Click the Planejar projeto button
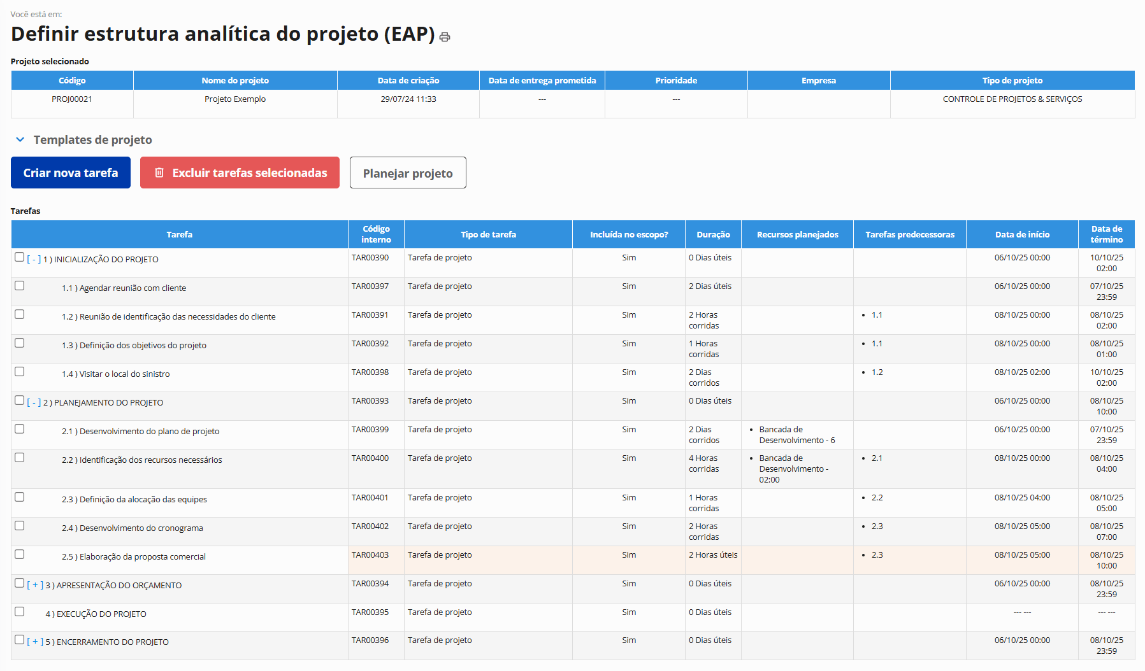Image resolution: width=1145 pixels, height=671 pixels. coord(408,173)
